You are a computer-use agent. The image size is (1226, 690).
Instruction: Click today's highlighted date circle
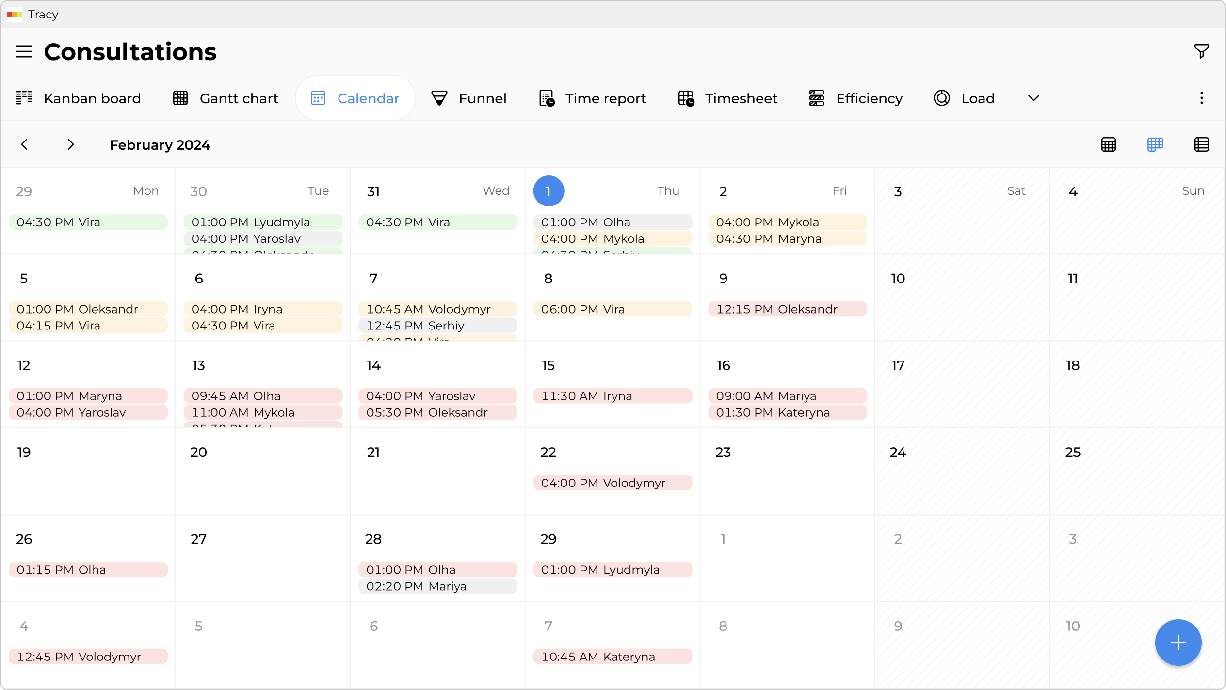[x=548, y=191]
